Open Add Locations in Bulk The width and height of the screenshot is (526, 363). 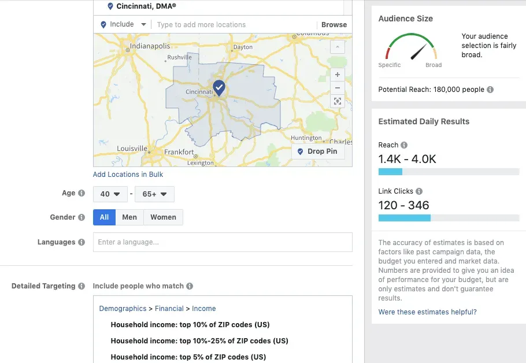[x=127, y=174]
